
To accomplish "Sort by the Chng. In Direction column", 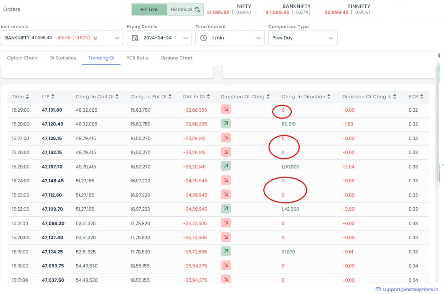I will tap(329, 97).
